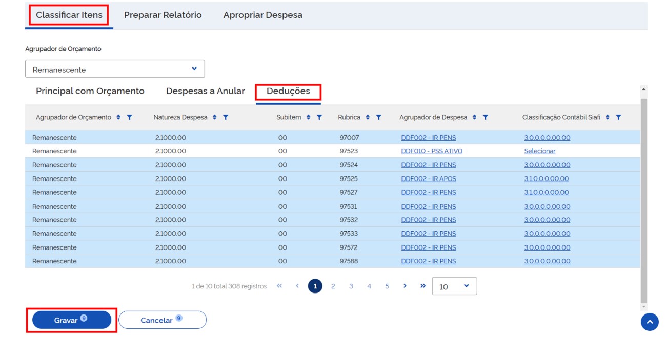The width and height of the screenshot is (666, 338).
Task: Open the Apropriar Despesa tab
Action: coord(263,15)
